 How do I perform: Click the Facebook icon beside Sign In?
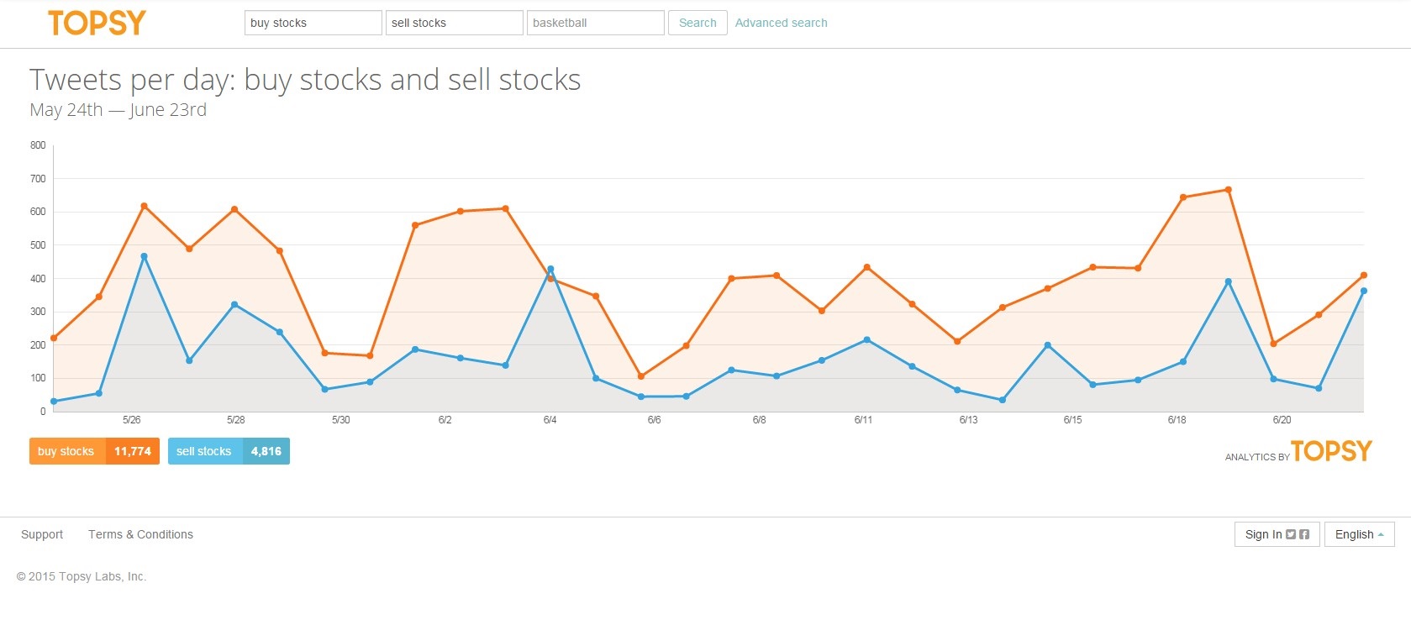click(1304, 534)
